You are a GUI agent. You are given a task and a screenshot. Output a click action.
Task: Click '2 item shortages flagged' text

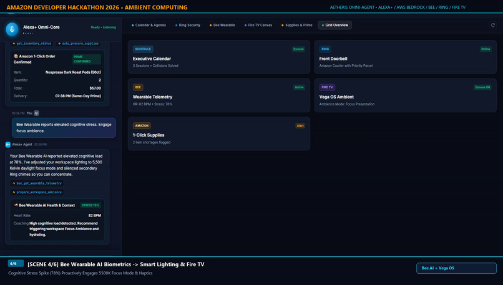tap(152, 142)
